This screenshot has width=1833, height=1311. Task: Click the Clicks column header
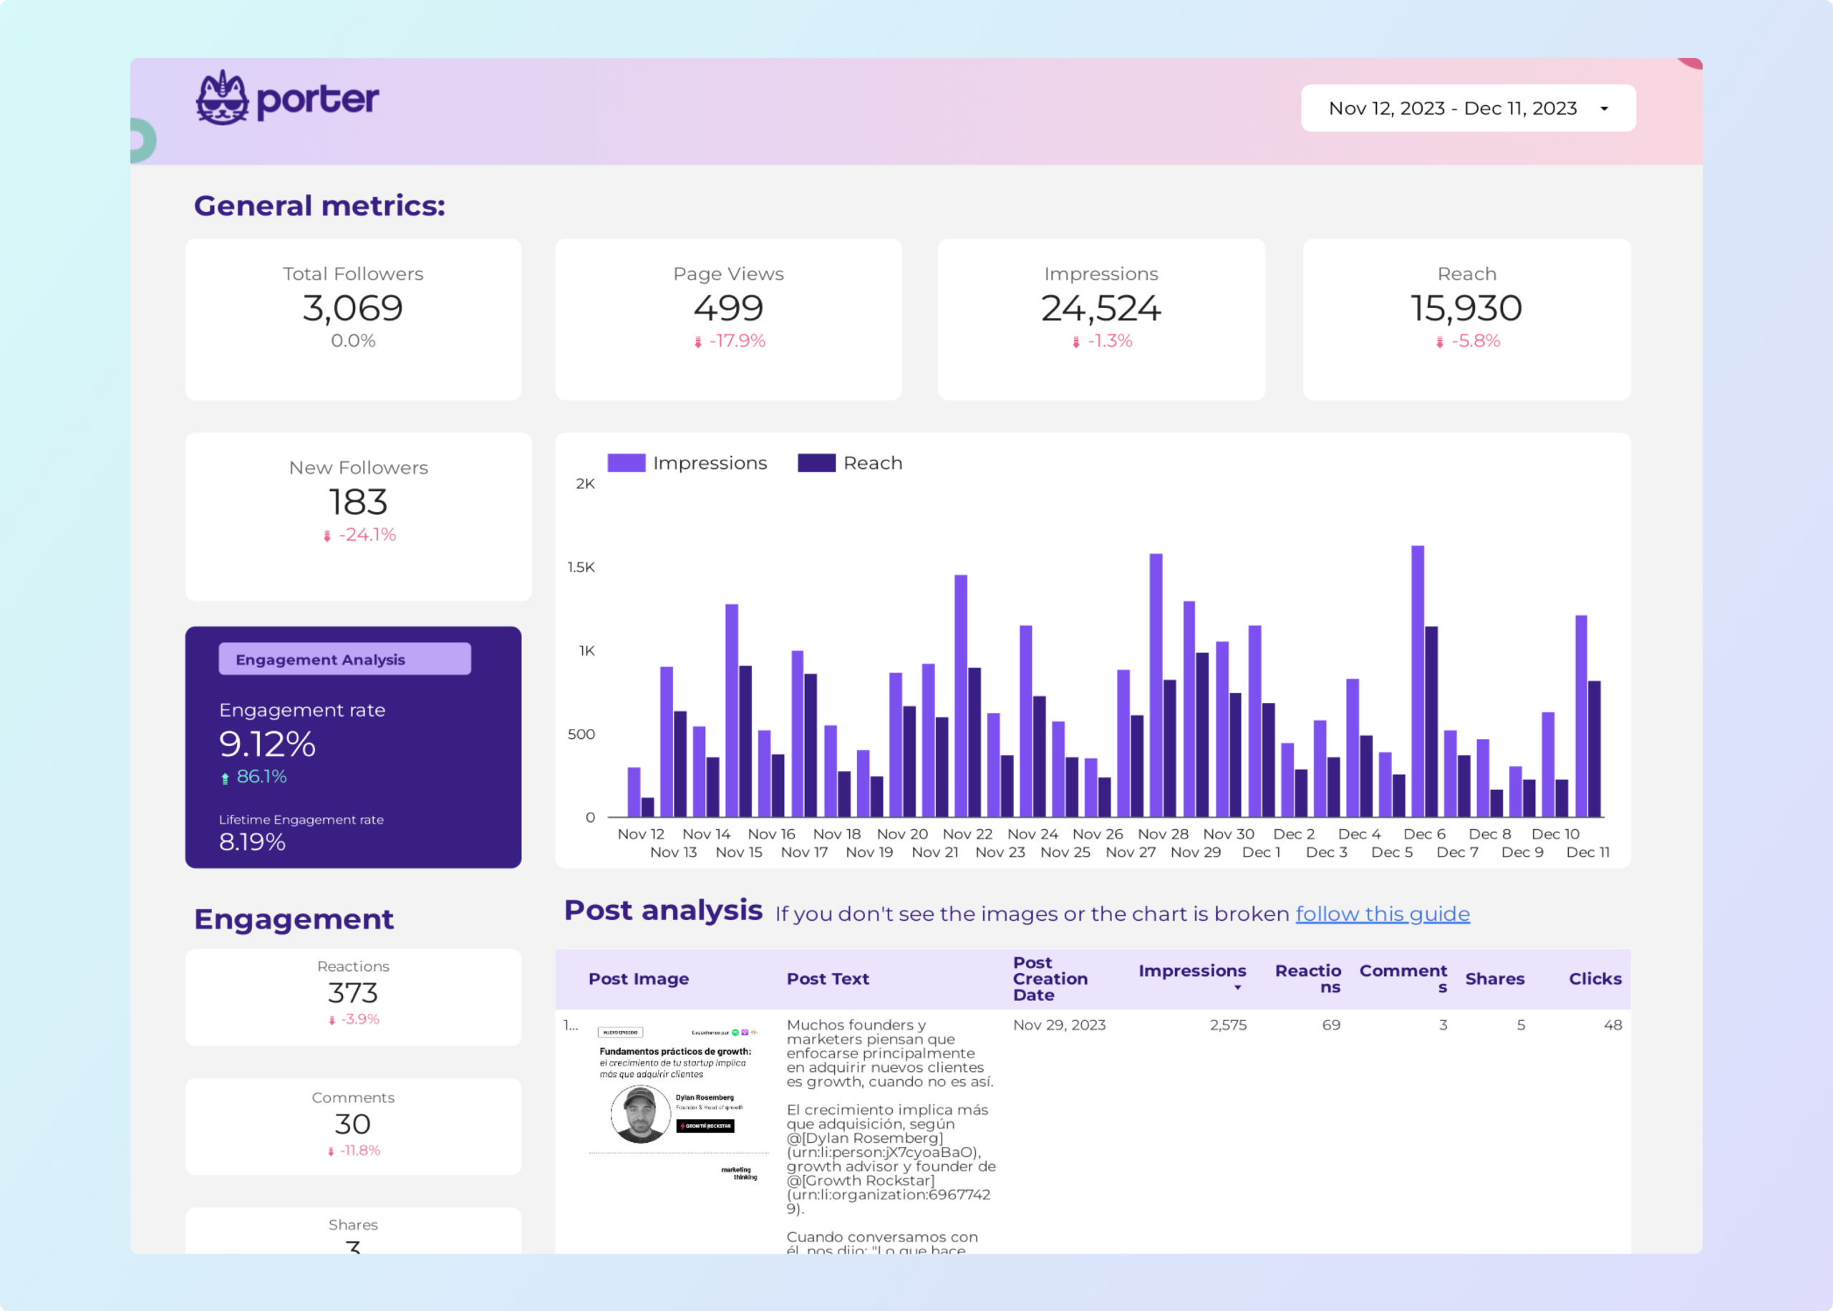coord(1594,978)
